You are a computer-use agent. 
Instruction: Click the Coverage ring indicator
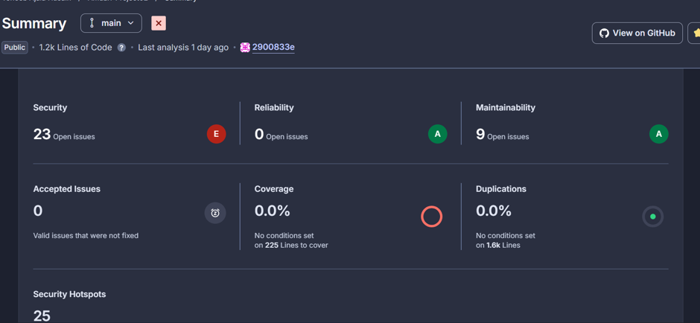(432, 217)
